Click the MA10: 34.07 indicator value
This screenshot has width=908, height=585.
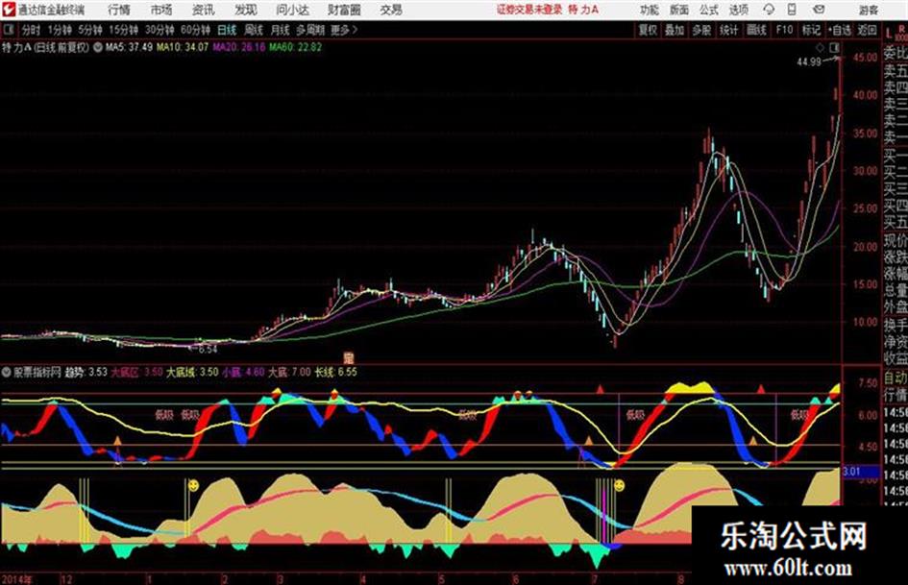(x=182, y=47)
